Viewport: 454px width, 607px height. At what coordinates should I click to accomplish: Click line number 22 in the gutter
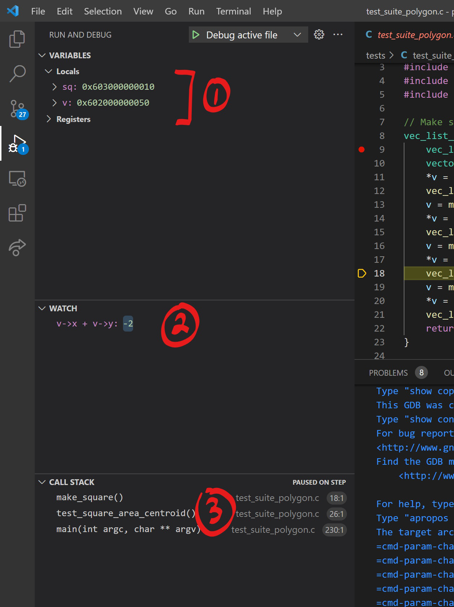point(379,328)
